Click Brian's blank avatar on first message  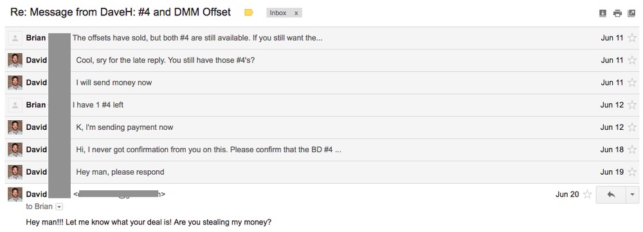(x=15, y=38)
